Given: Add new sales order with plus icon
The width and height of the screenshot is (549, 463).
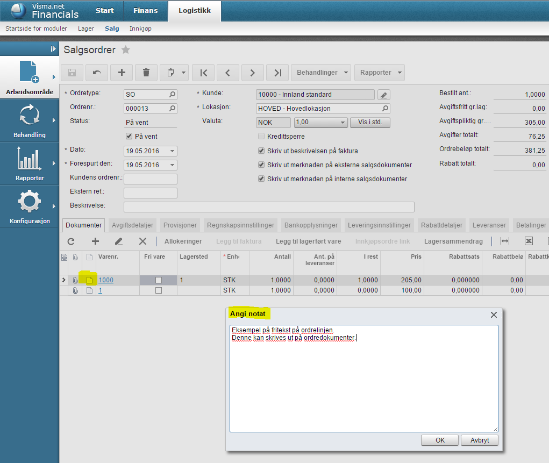Looking at the screenshot, I should (122, 73).
